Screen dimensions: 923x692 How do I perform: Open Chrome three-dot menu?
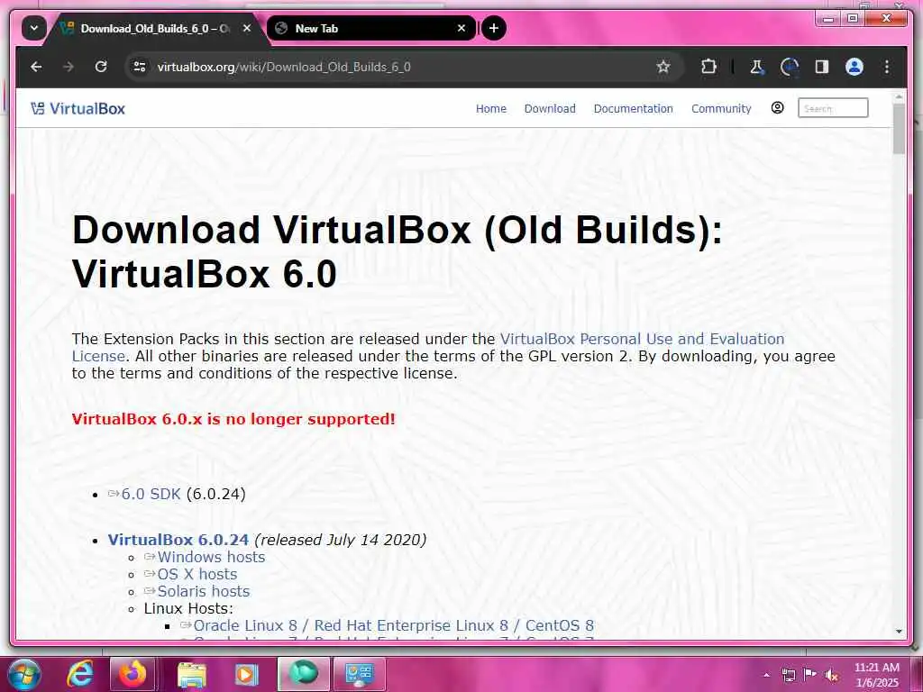click(887, 67)
